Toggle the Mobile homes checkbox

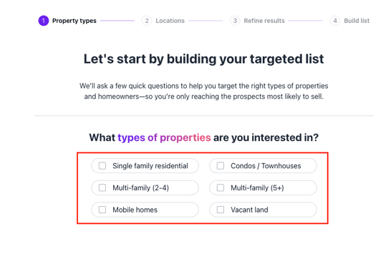point(102,210)
